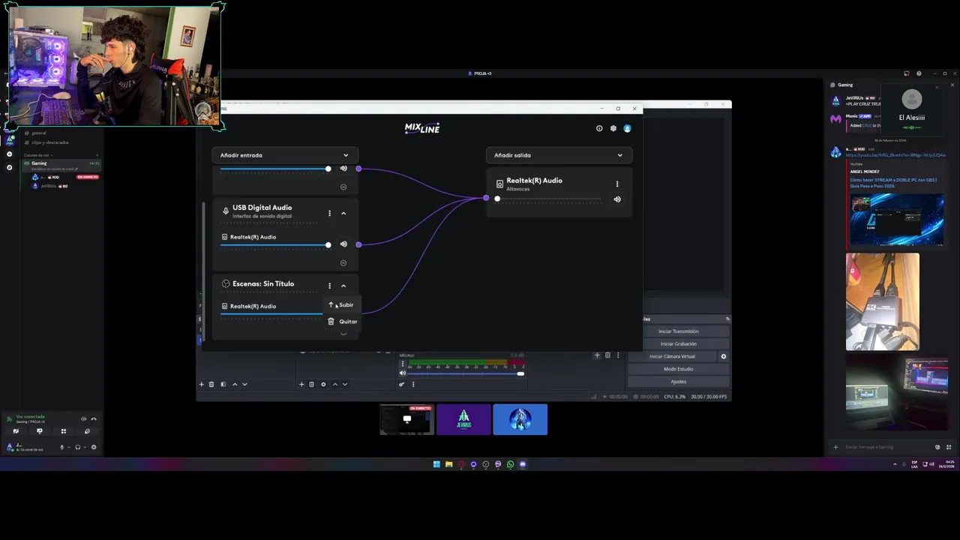Image resolution: width=960 pixels, height=540 pixels.
Task: Open Ajustes in OBS
Action: pyautogui.click(x=679, y=382)
